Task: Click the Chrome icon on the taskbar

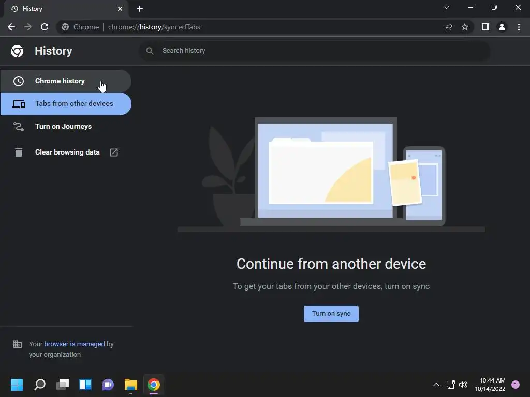Action: 153,385
